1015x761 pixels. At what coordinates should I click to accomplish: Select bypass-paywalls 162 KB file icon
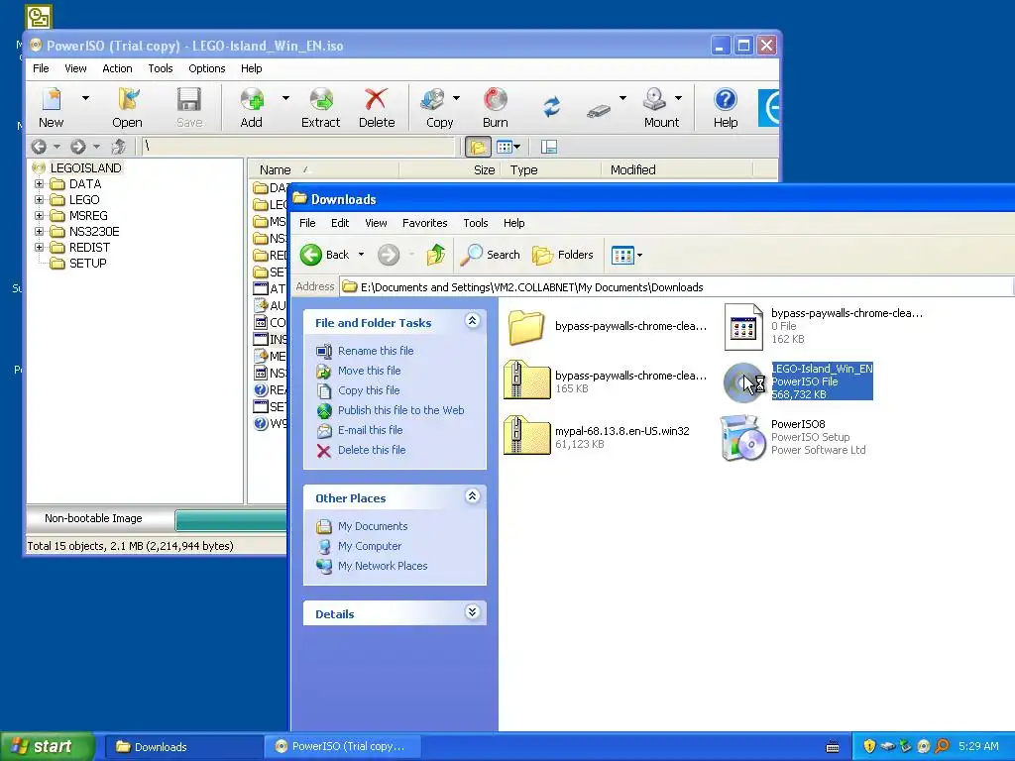[x=743, y=326]
